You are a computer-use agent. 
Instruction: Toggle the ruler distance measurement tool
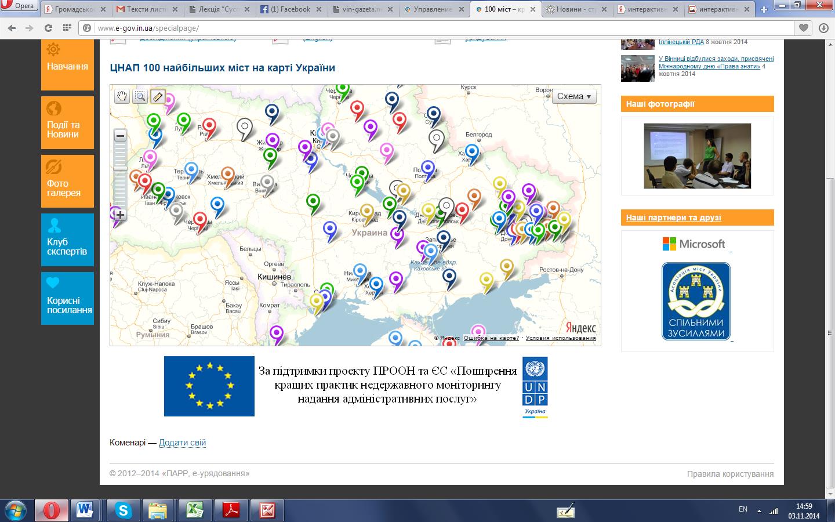[x=158, y=96]
